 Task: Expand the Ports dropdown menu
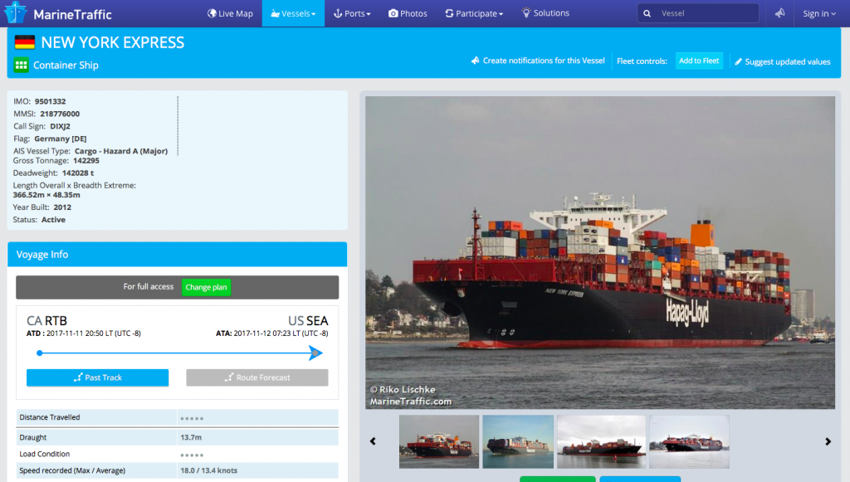pyautogui.click(x=352, y=13)
